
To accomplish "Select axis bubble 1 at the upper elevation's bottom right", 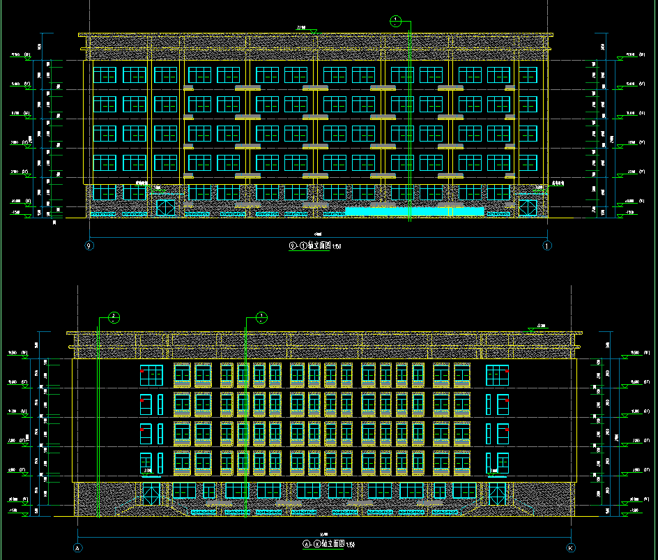I will pyautogui.click(x=547, y=245).
